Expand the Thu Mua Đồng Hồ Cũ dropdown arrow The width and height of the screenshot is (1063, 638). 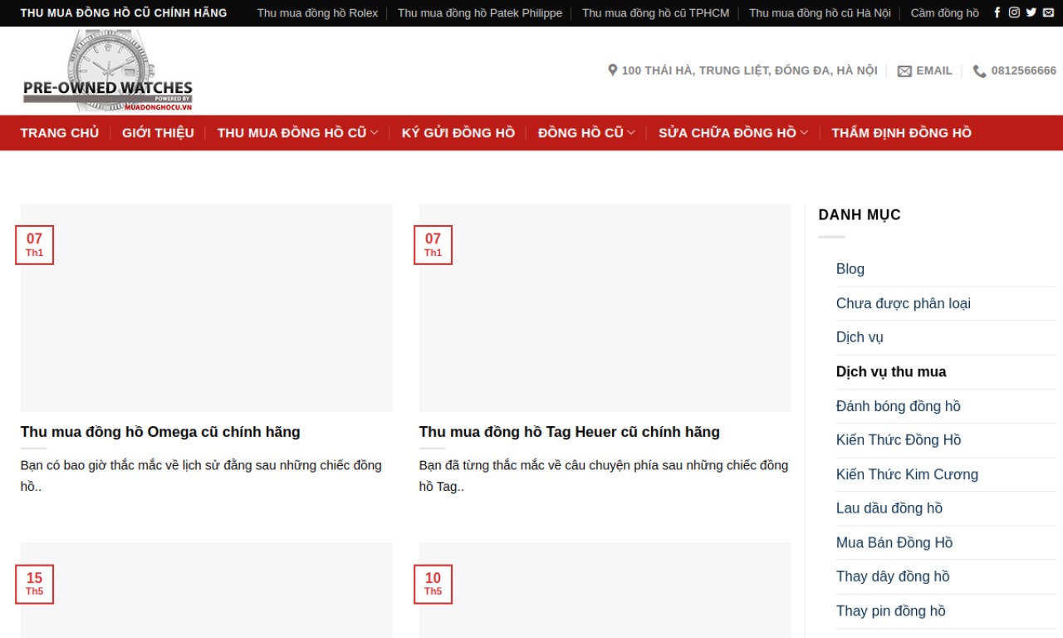(375, 133)
